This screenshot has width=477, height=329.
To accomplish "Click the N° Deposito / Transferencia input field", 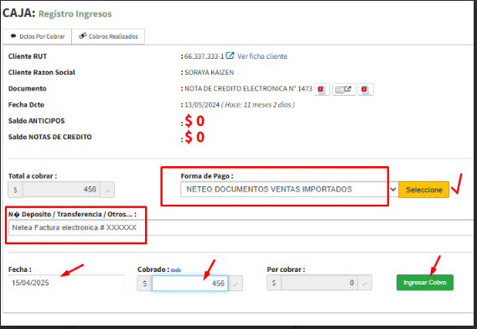I will (241, 227).
